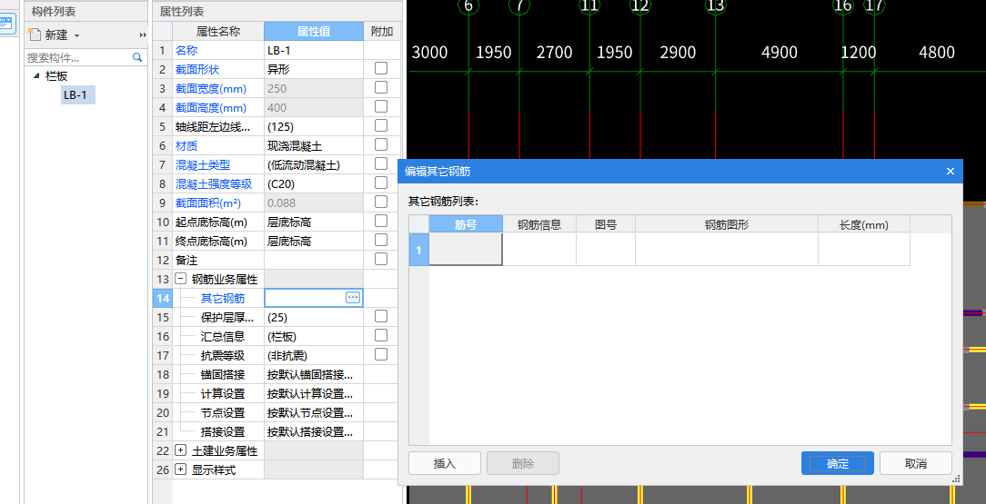
Task: Expand the 显示样式 group
Action: (x=180, y=469)
